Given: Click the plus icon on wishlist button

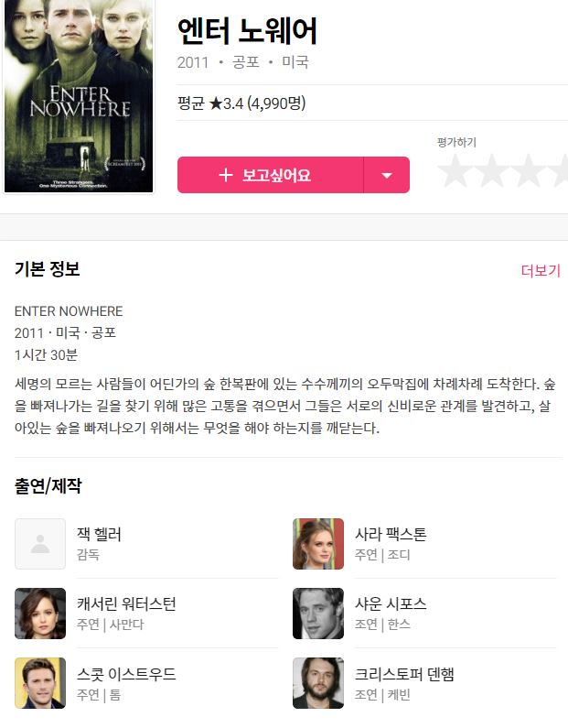Looking at the screenshot, I should click(225, 175).
